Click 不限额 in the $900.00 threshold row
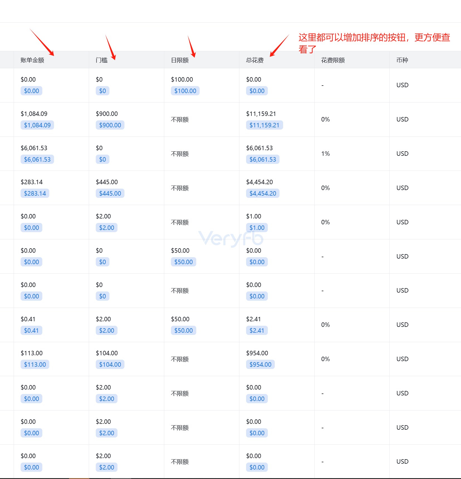Image resolution: width=461 pixels, height=479 pixels. click(x=180, y=120)
